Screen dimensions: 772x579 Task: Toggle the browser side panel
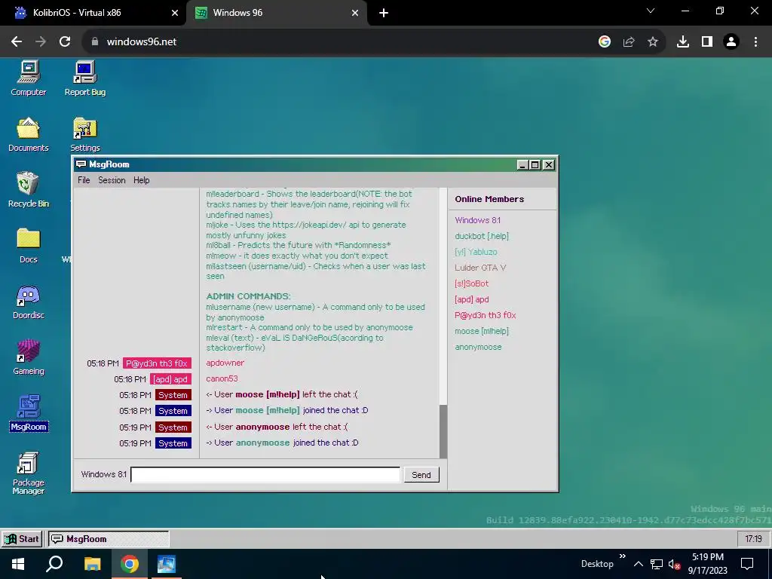point(707,42)
